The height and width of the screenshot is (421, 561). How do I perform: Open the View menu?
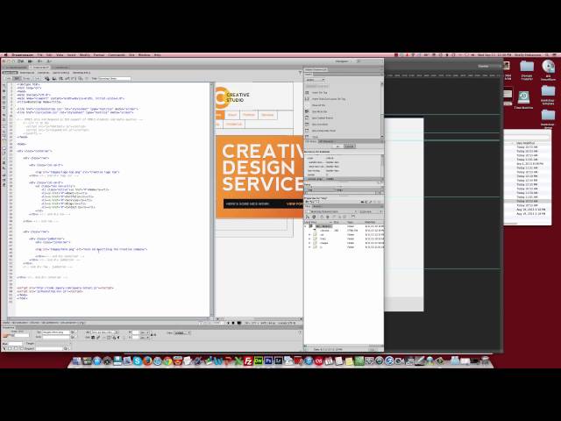coord(60,55)
